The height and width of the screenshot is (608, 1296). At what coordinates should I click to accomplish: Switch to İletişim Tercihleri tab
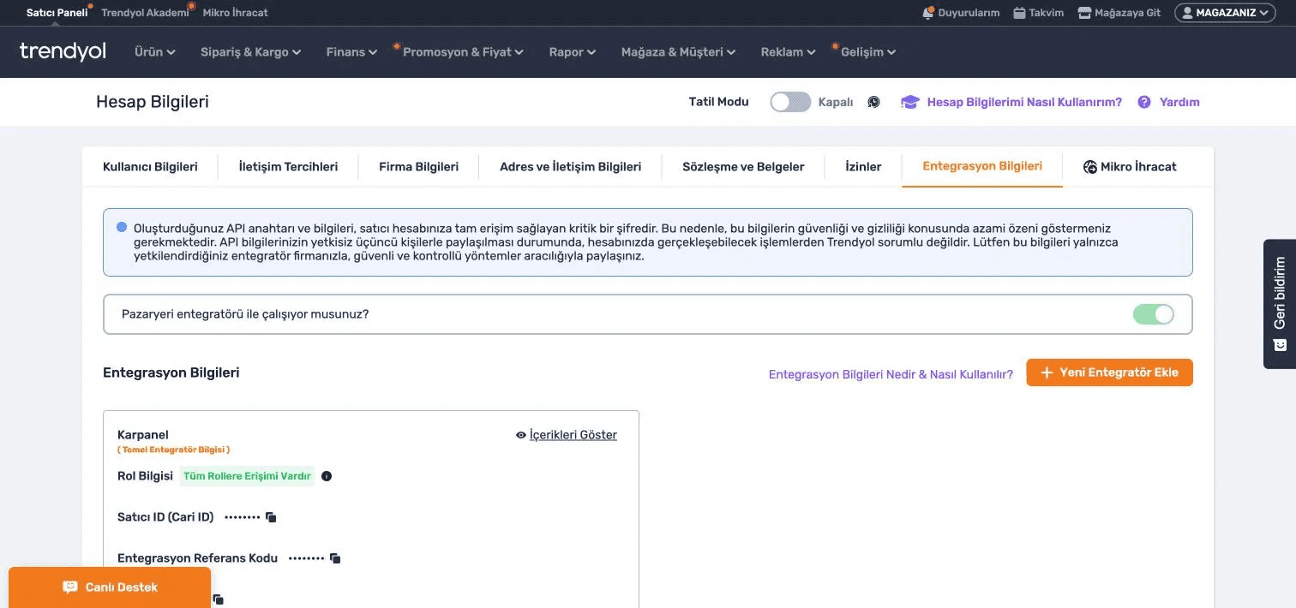point(288,167)
